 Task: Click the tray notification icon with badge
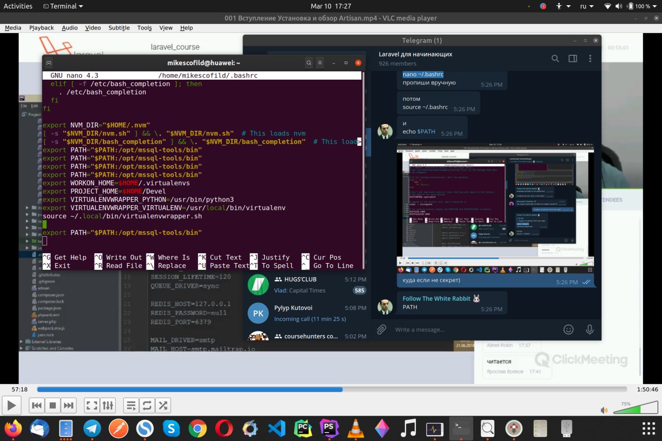tap(543, 6)
